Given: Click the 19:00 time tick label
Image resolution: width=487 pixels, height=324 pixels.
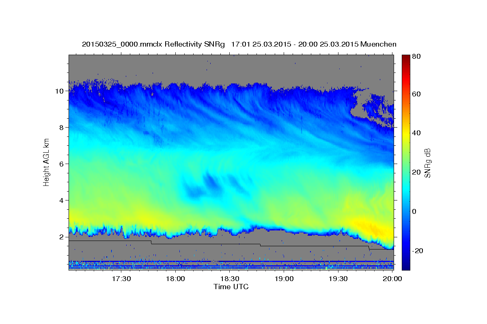Looking at the screenshot, I should [x=284, y=279].
